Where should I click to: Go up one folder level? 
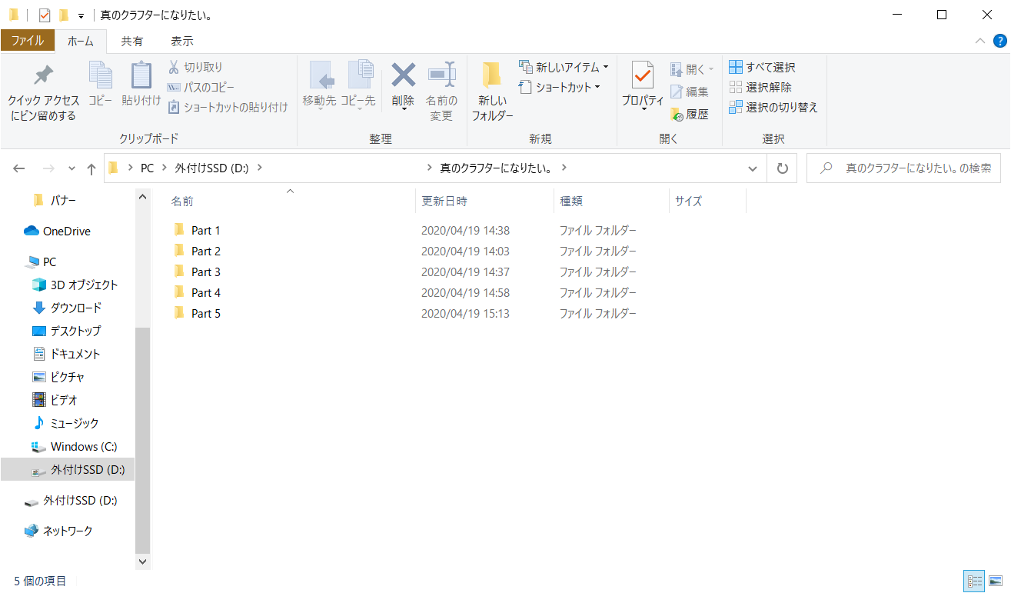91,168
